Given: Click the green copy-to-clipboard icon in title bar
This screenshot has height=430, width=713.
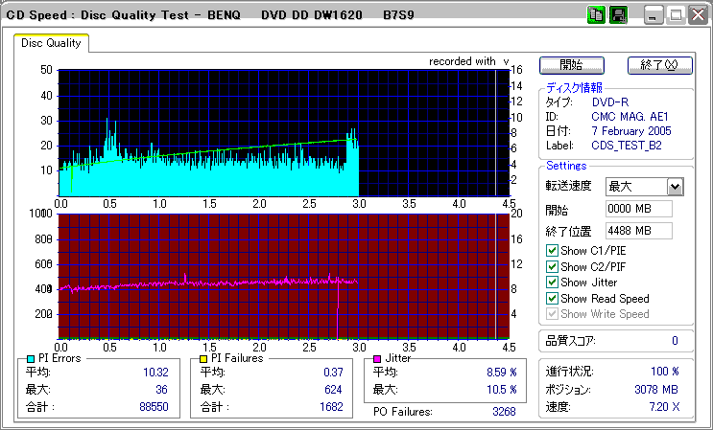Looking at the screenshot, I should tap(596, 15).
